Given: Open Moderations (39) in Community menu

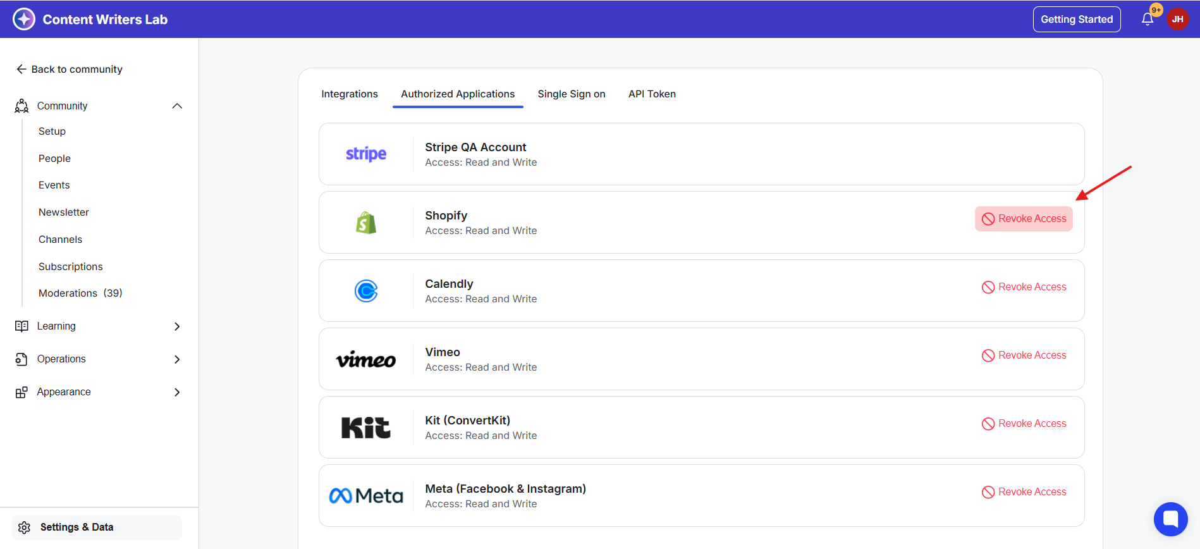Looking at the screenshot, I should pyautogui.click(x=80, y=293).
